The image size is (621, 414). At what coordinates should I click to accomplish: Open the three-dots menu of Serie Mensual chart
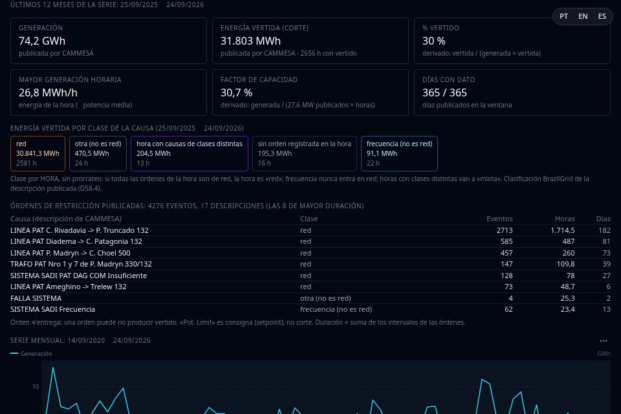tap(603, 341)
